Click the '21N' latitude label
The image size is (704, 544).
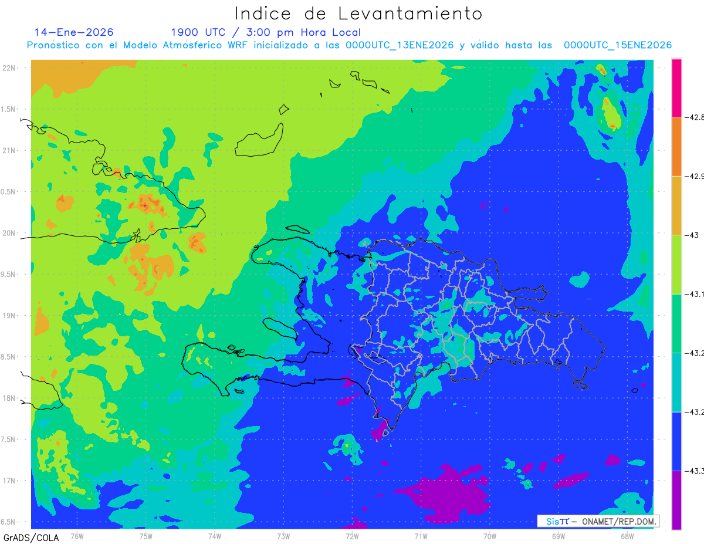(10, 150)
